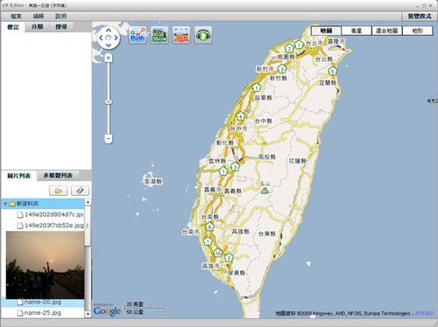
Task: Select marker 2 near 桃園縣
Action: (x=289, y=48)
